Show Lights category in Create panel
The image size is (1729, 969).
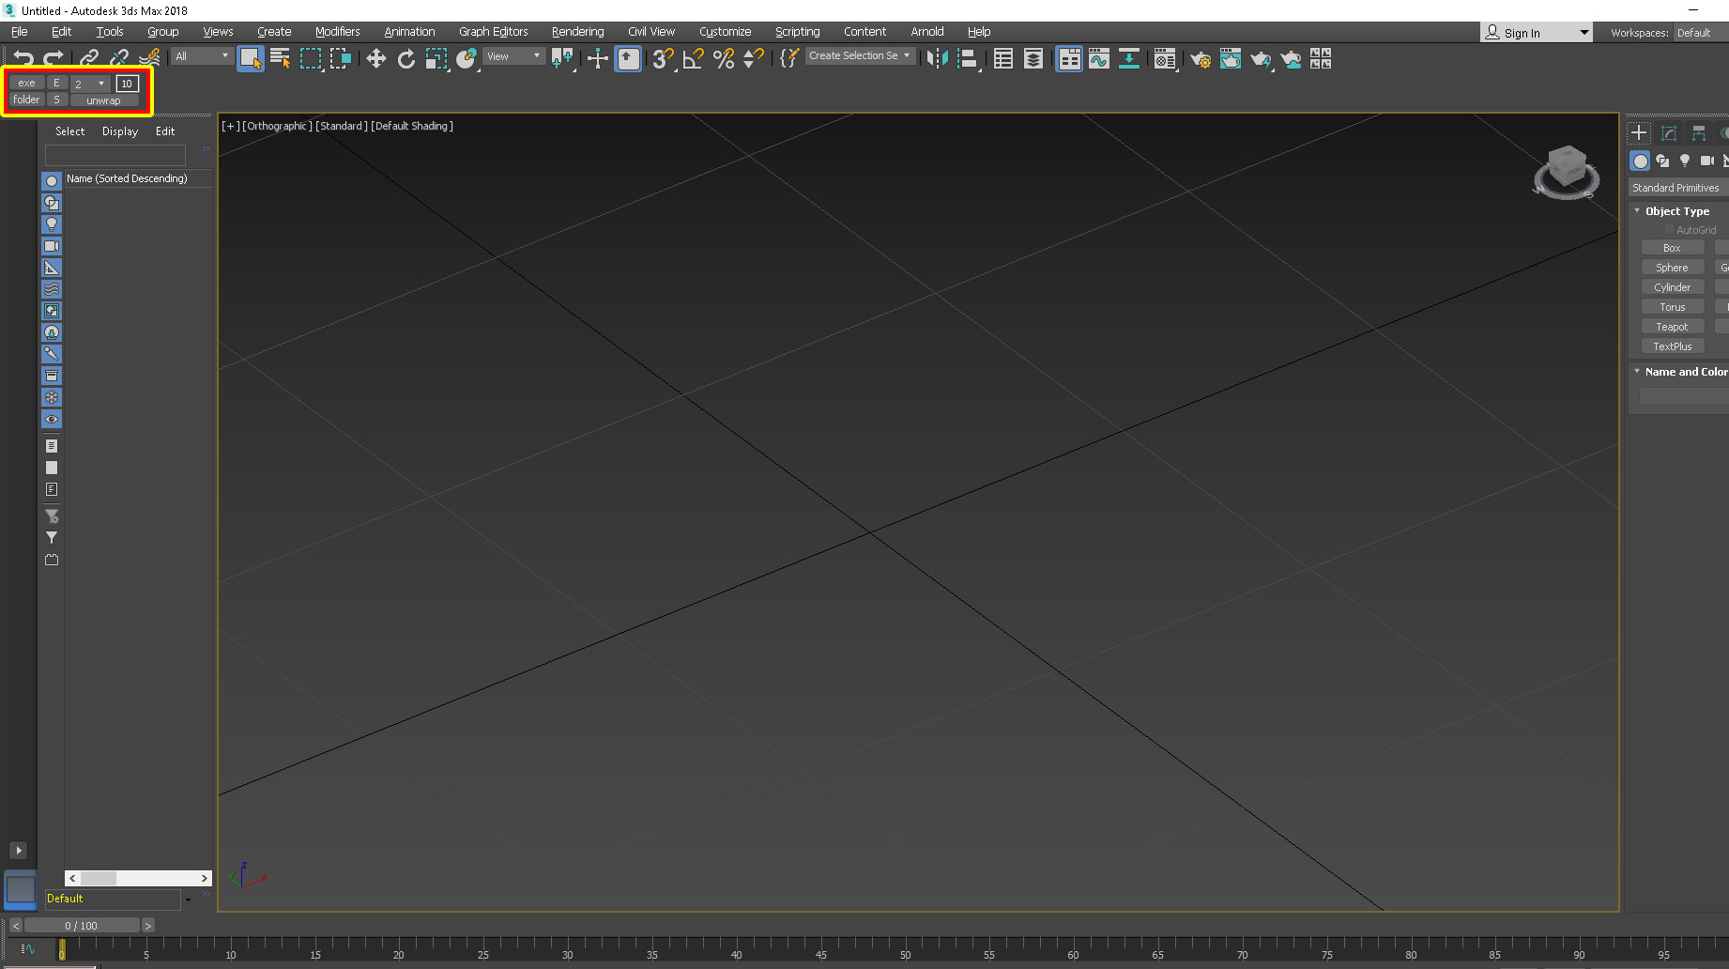coord(1685,161)
